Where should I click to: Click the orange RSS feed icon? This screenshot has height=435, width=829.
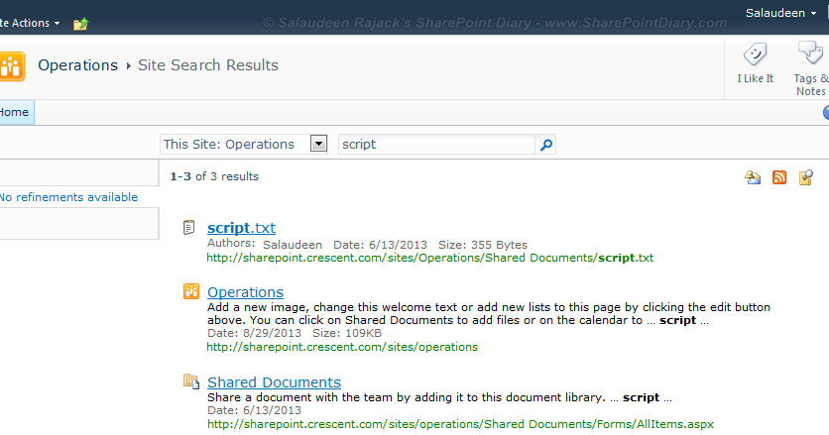[x=779, y=177]
